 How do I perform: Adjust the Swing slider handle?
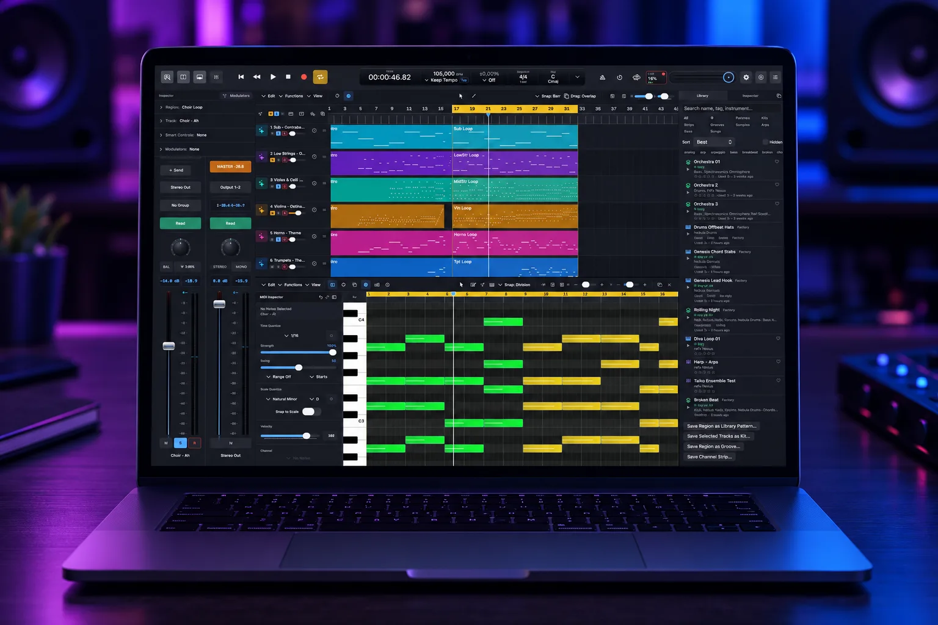(299, 367)
